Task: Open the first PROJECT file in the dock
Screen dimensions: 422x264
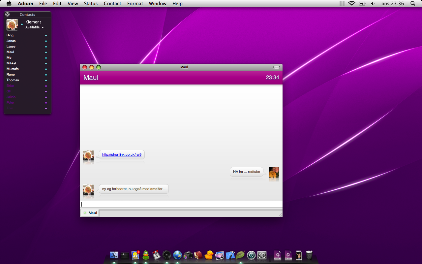Action: click(278, 255)
